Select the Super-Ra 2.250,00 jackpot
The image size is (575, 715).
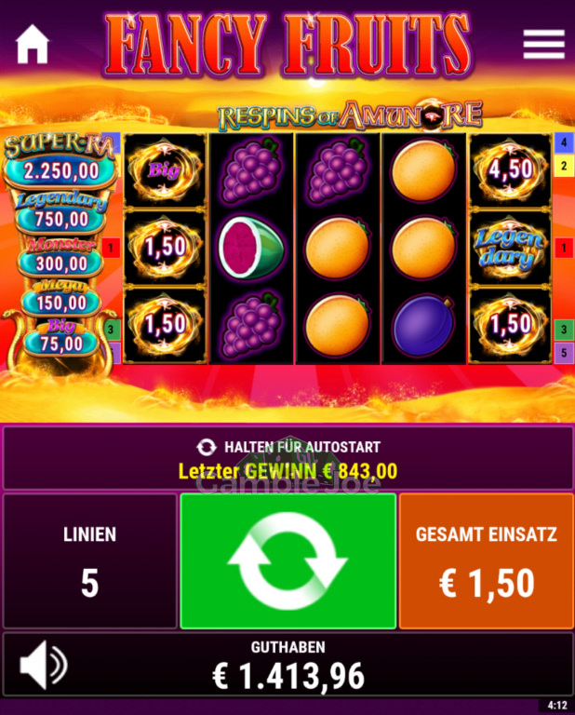pyautogui.click(x=60, y=161)
